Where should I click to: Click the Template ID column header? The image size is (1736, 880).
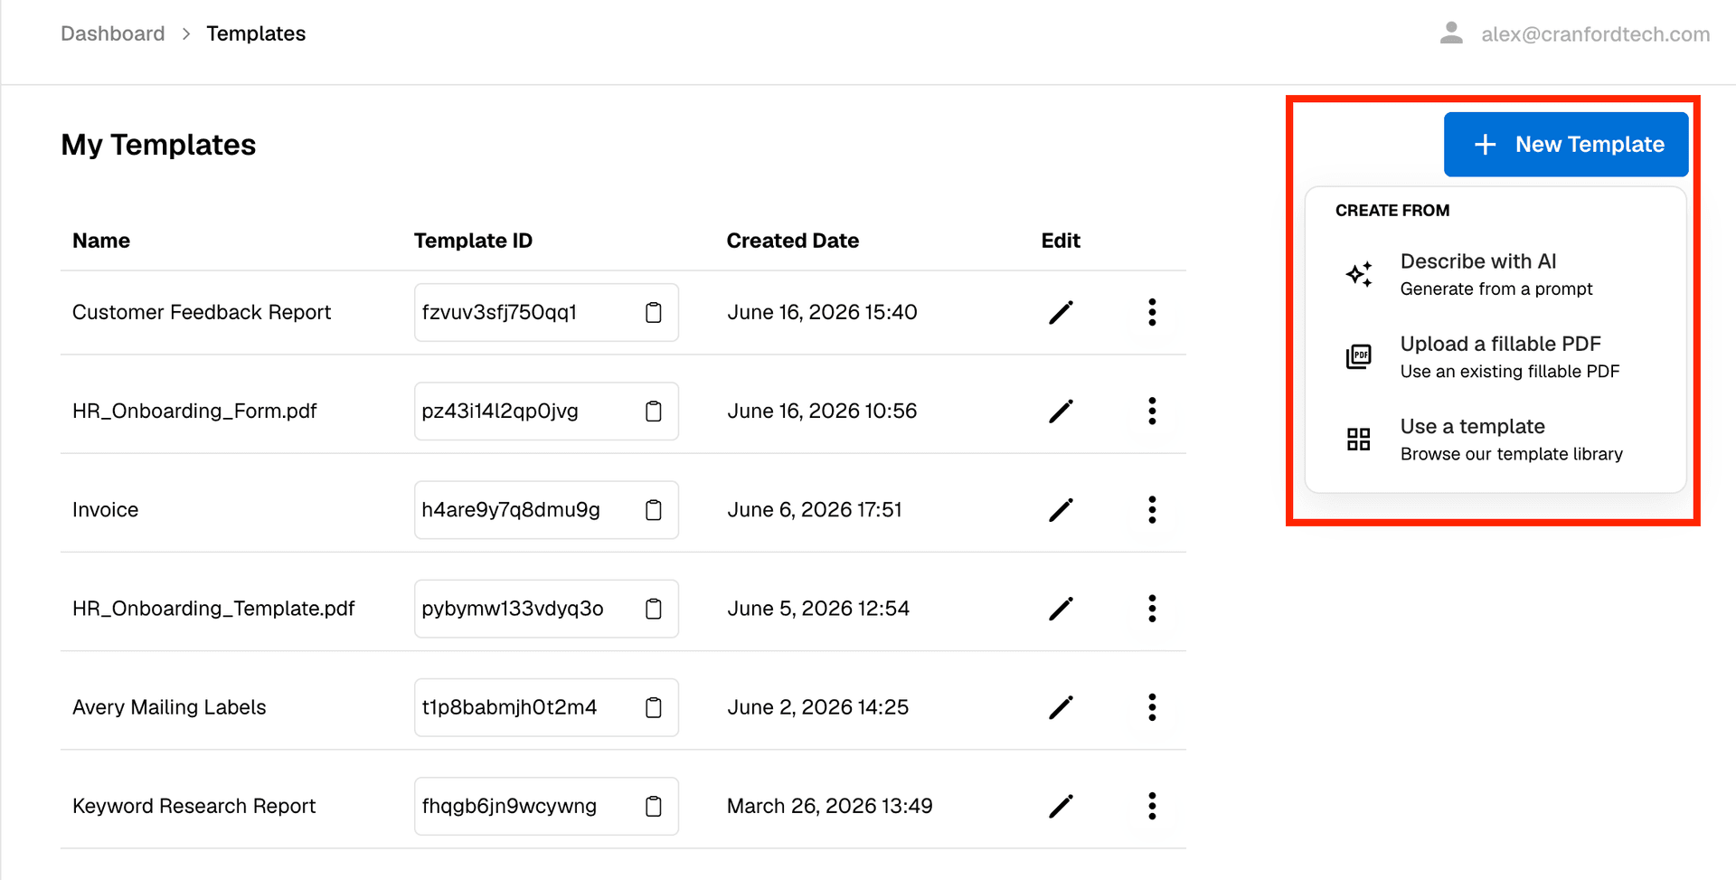(473, 241)
